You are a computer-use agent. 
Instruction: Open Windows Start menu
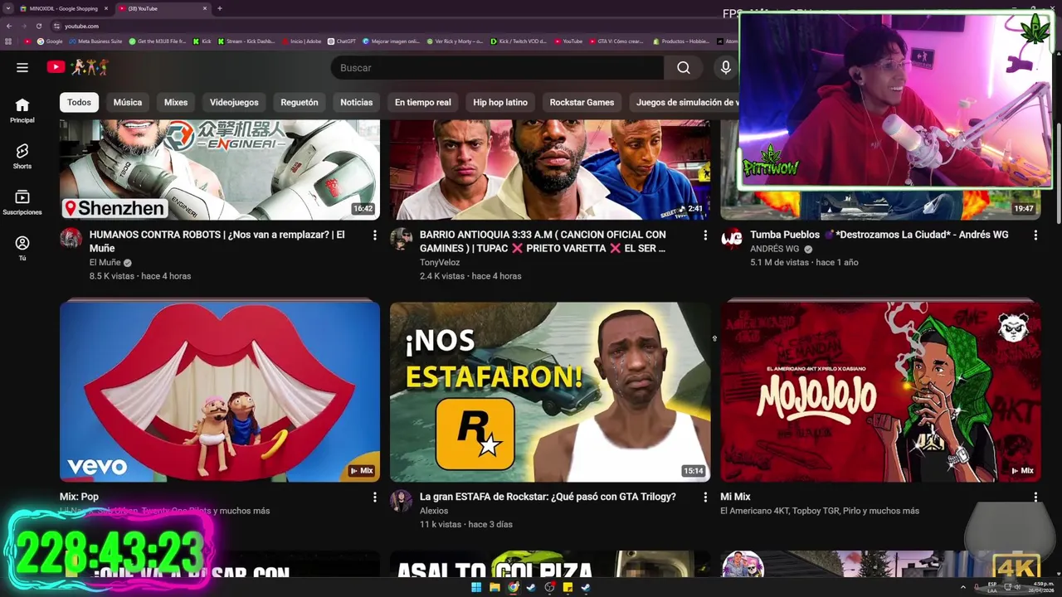475,587
